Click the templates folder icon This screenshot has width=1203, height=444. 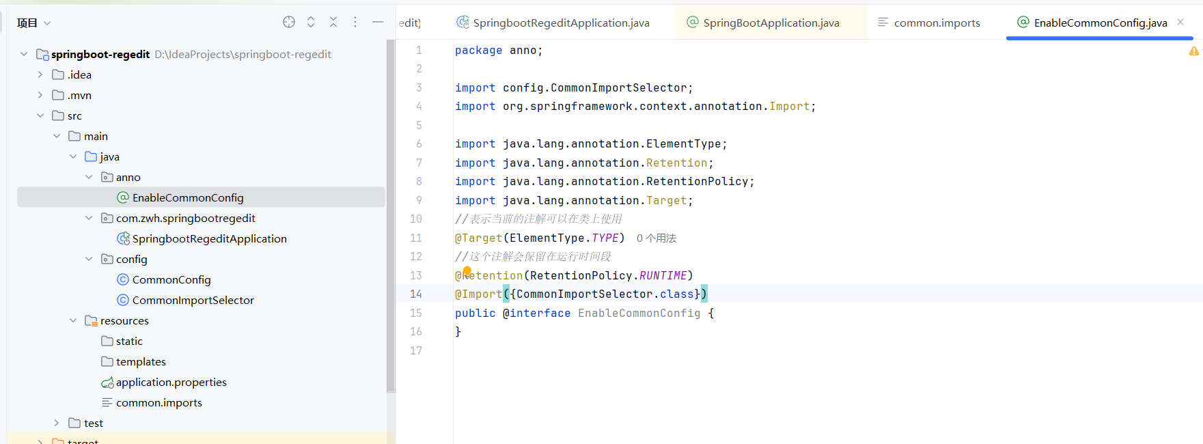tap(107, 361)
